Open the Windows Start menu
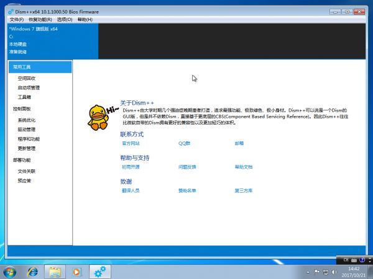 (x=10, y=272)
